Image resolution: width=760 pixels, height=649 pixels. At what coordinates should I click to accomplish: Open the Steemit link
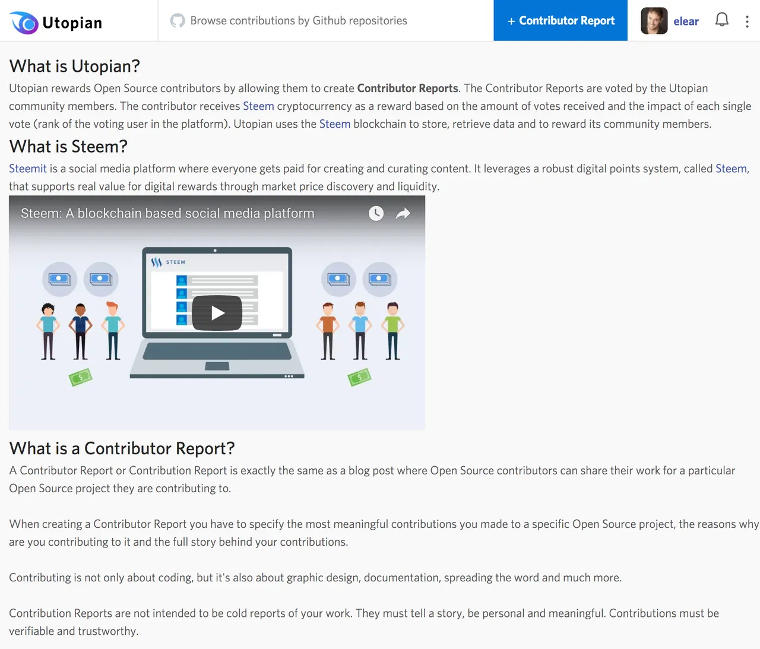(27, 169)
